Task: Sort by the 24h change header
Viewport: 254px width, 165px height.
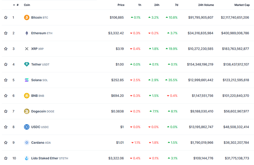Action: tap(157, 5)
